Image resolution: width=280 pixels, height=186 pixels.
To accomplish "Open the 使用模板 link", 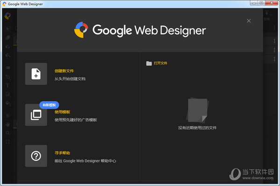I will pos(63,112).
